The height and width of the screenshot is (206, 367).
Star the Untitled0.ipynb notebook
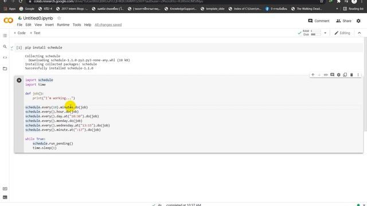[x=59, y=18]
